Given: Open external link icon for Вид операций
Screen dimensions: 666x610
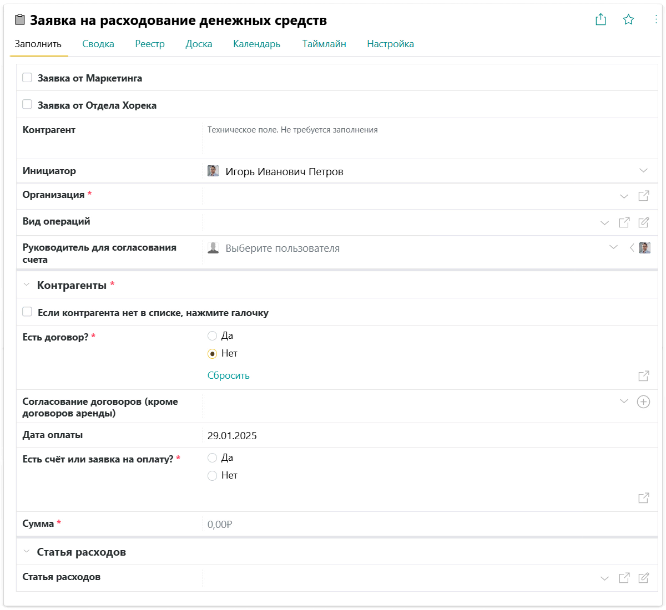Looking at the screenshot, I should point(624,222).
